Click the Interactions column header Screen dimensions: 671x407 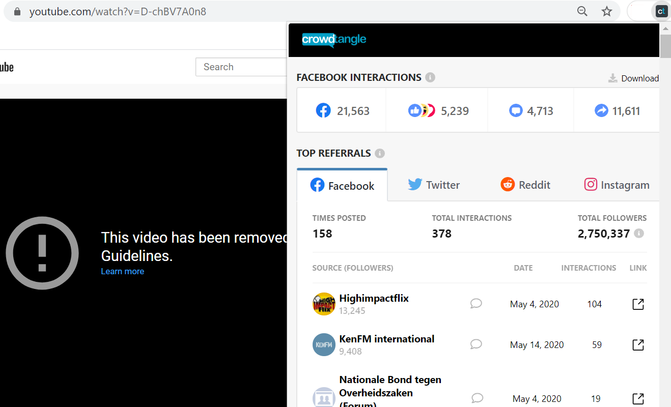coord(589,268)
